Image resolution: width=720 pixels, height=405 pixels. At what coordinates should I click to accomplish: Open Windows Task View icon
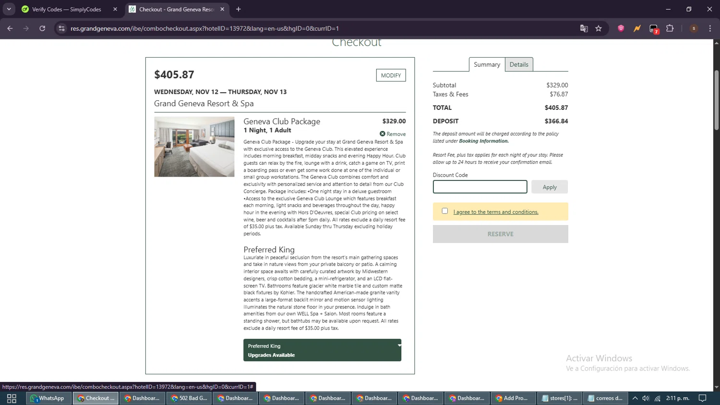(x=12, y=398)
